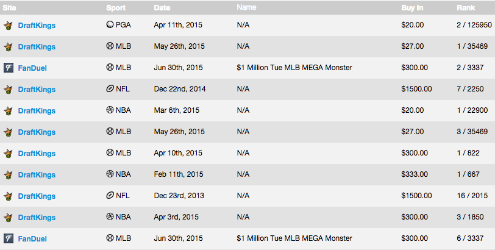The width and height of the screenshot is (495, 250).
Task: Click the golf ball PGA sport icon
Action: tap(110, 24)
